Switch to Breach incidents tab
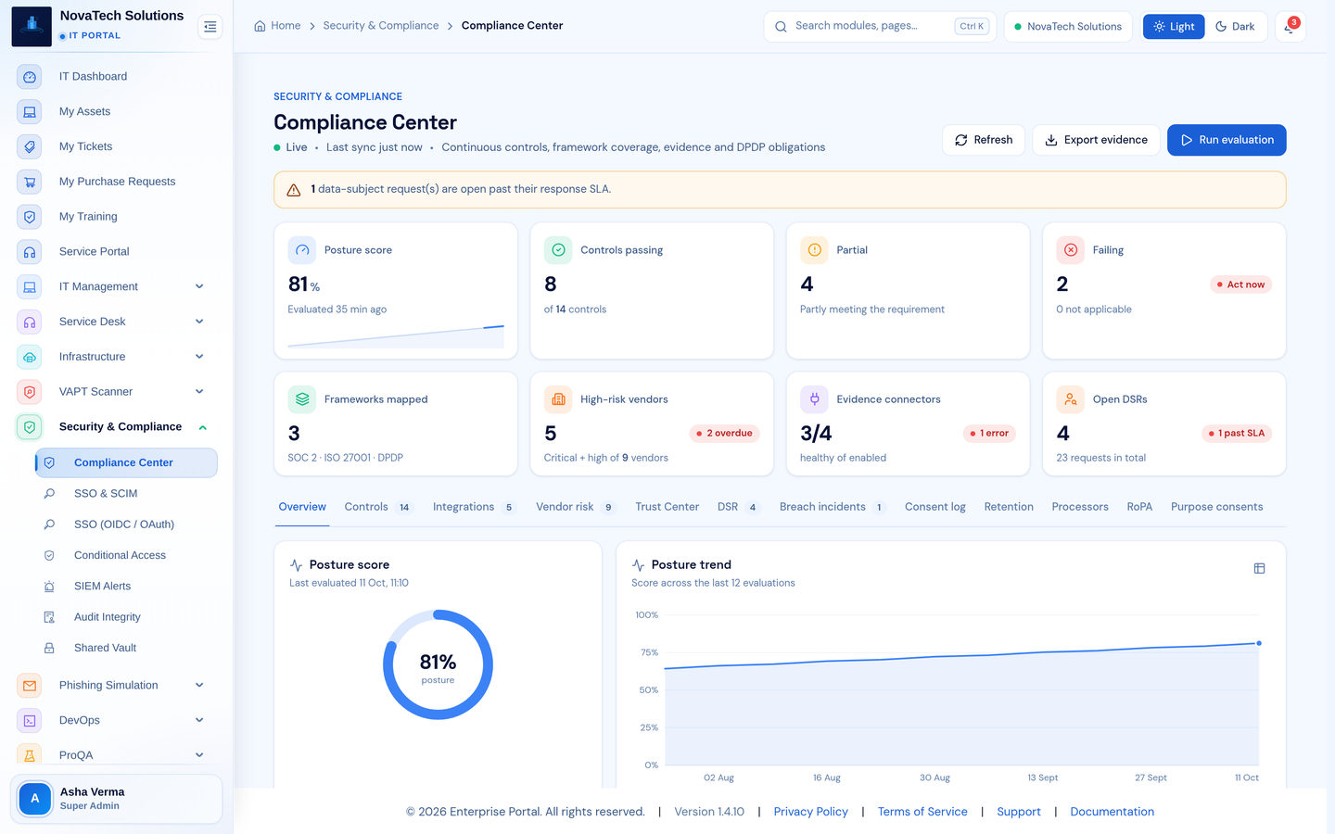This screenshot has height=834, width=1335. coord(833,507)
